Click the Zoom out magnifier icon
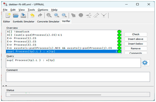Viewport: 156px width, 102px height. point(64,16)
